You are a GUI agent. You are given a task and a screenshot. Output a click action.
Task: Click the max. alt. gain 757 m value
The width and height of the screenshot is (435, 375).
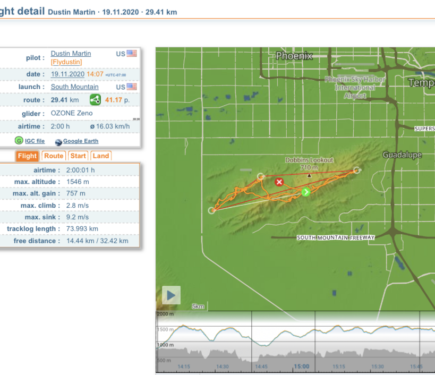pyautogui.click(x=76, y=193)
